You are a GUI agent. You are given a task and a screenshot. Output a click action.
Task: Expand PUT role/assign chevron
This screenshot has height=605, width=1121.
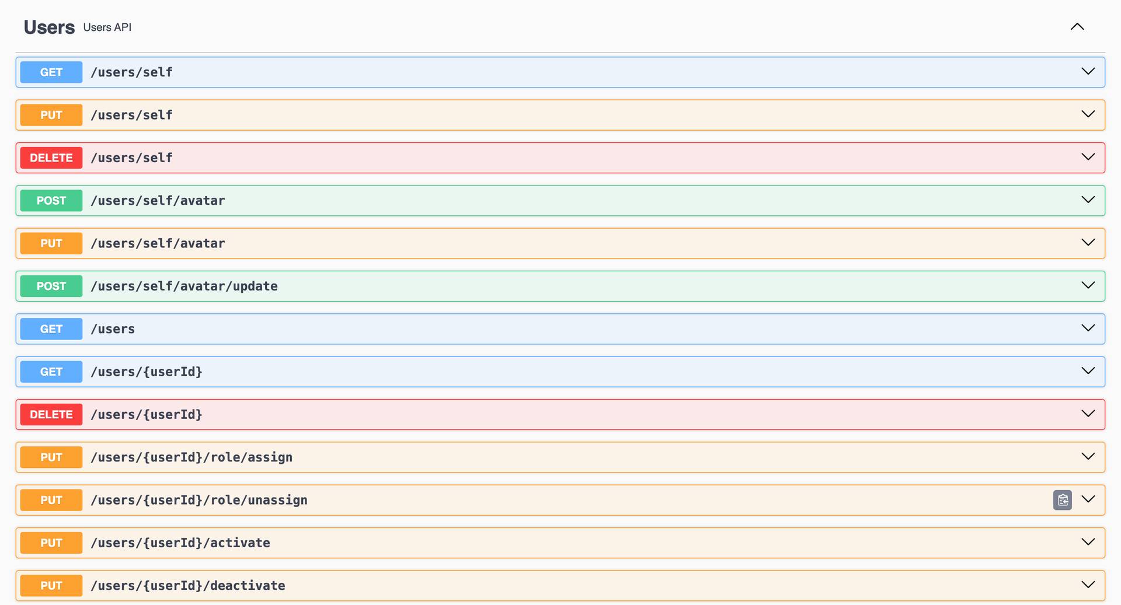tap(1088, 456)
